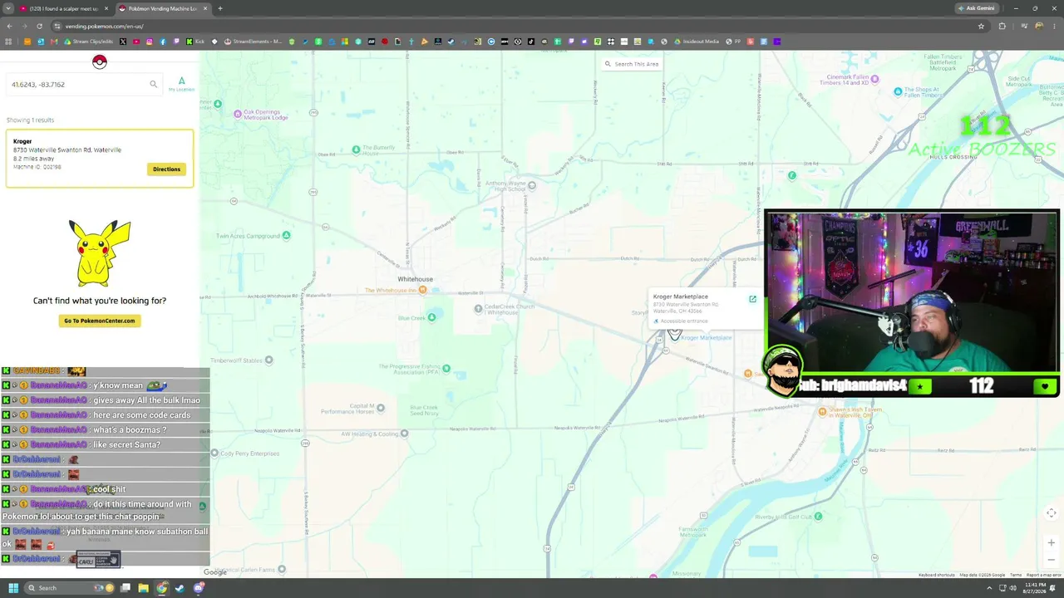Click the CedarCreek Church Whitehouse marker
Image resolution: width=1064 pixels, height=598 pixels.
478,308
